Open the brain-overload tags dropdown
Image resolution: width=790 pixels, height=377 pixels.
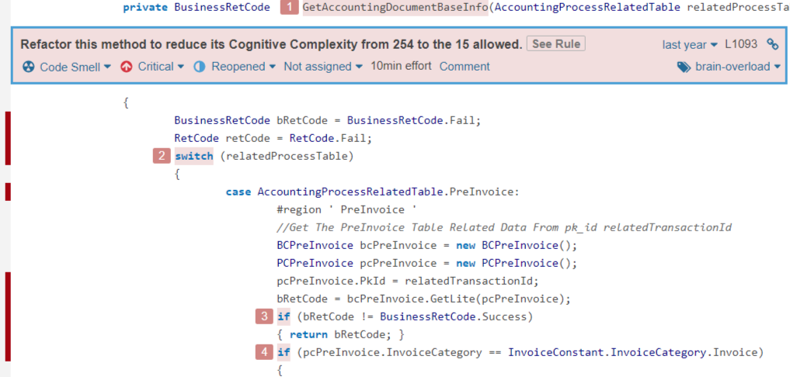click(x=729, y=67)
